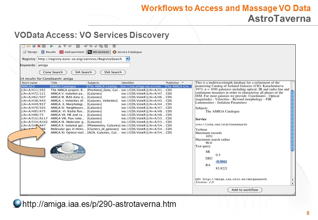Click the RA value 83.8221

pyautogui.click(x=221, y=168)
